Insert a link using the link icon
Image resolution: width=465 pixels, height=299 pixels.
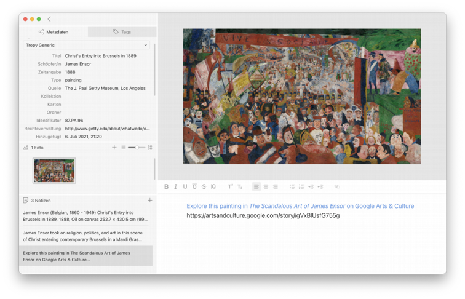(x=337, y=186)
